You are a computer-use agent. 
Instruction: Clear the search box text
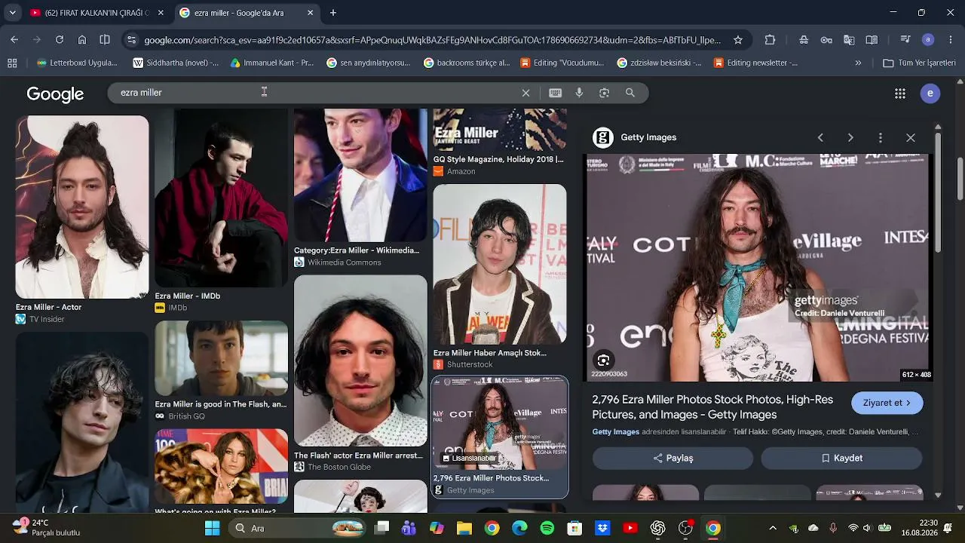coord(525,93)
